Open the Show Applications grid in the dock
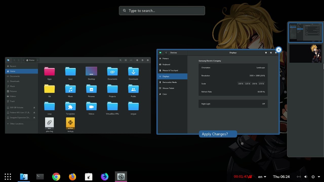Screen dimensions: 324x182 tap(8, 177)
